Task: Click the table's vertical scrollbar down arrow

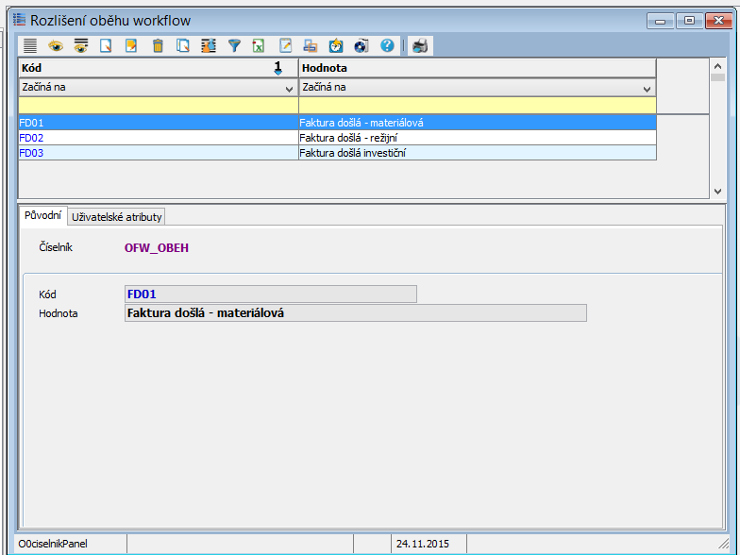Action: coord(718,192)
